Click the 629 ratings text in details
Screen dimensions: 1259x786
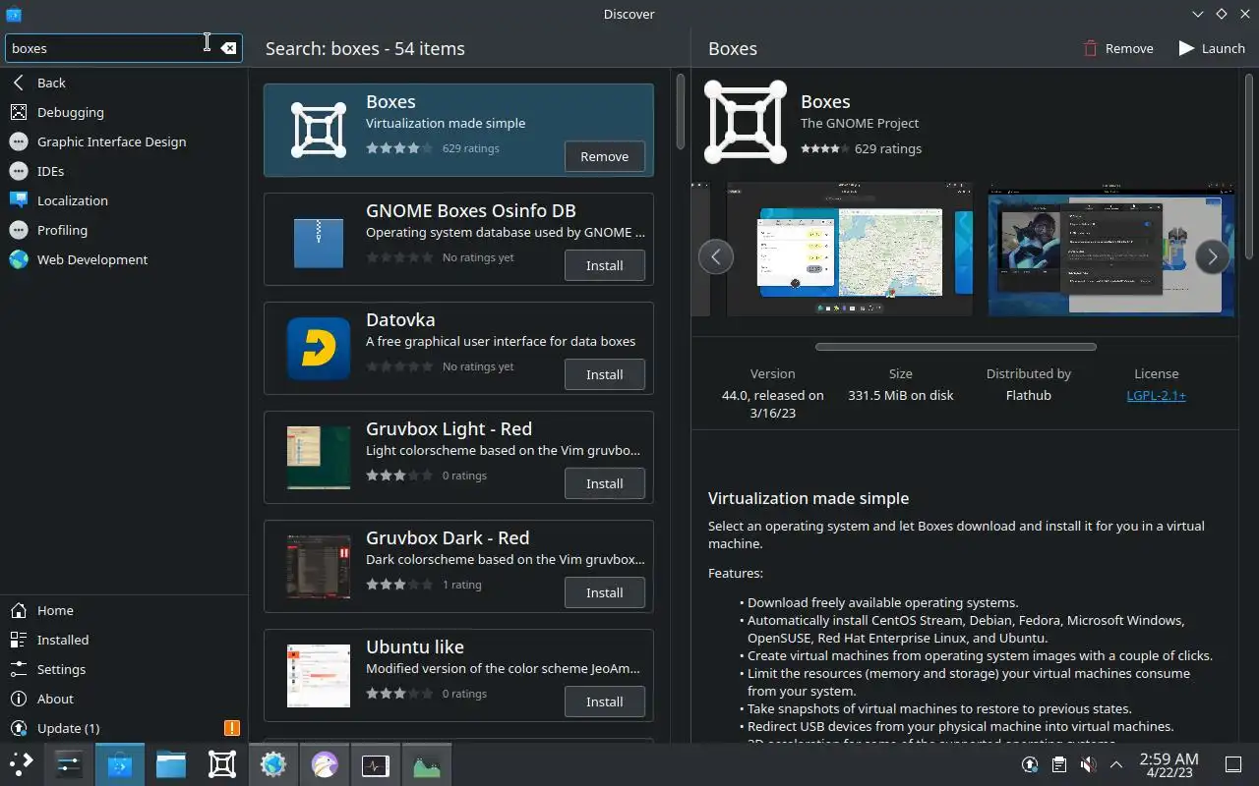click(888, 148)
